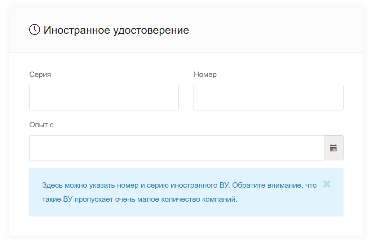The width and height of the screenshot is (372, 242).
Task: Dismiss the blue info alert
Action: pos(327,184)
